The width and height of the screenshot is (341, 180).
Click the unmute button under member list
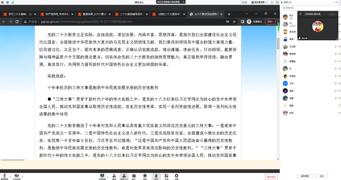pos(305,176)
